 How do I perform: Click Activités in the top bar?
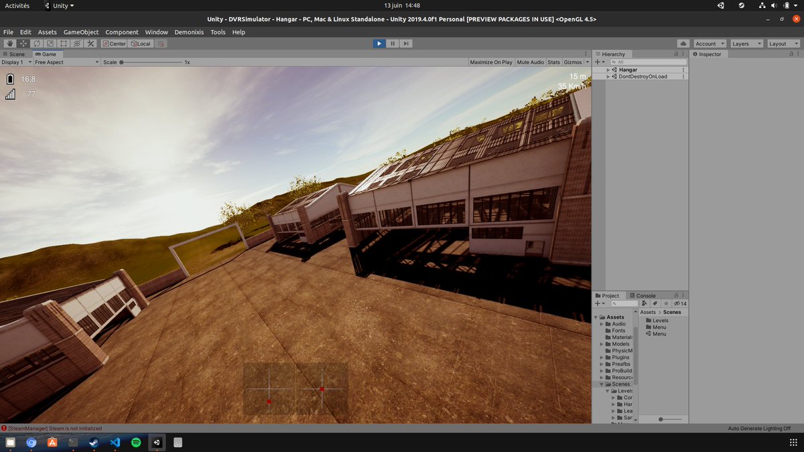pyautogui.click(x=17, y=5)
